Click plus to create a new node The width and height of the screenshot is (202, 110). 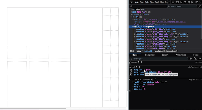coord(131,6)
